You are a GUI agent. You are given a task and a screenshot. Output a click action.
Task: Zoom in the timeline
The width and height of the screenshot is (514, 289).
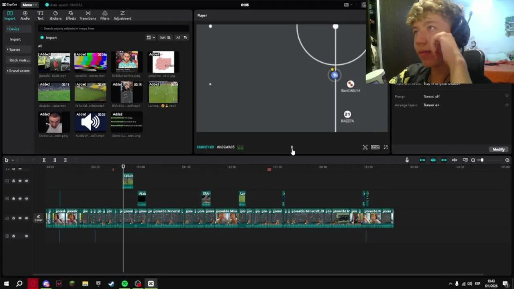508,160
